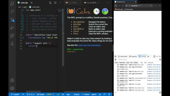Select the master branch in status bar
170x96 pixels.
point(15,94)
